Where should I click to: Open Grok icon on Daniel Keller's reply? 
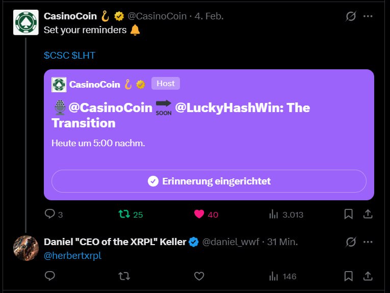[351, 242]
